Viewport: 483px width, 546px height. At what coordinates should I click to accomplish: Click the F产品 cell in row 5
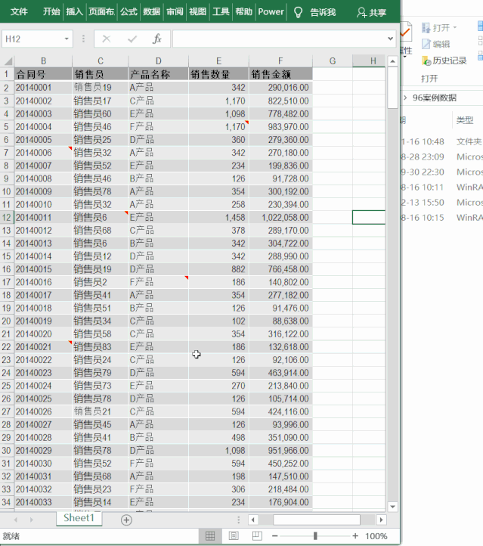(158, 127)
